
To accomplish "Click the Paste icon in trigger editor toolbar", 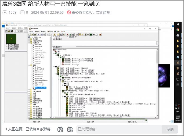I will tap(44, 34).
